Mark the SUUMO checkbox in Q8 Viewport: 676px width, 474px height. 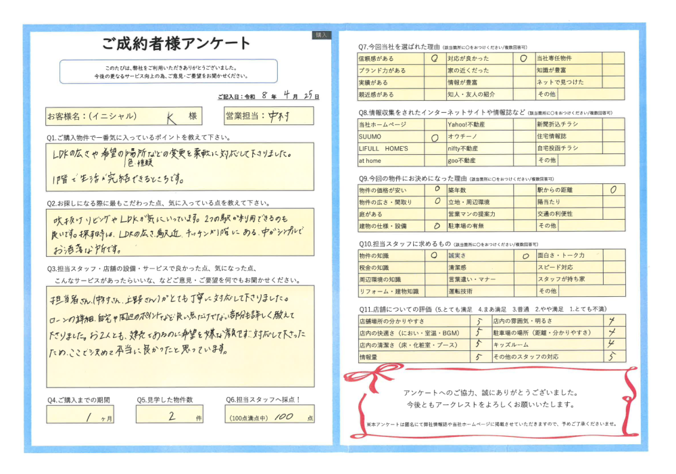(434, 137)
